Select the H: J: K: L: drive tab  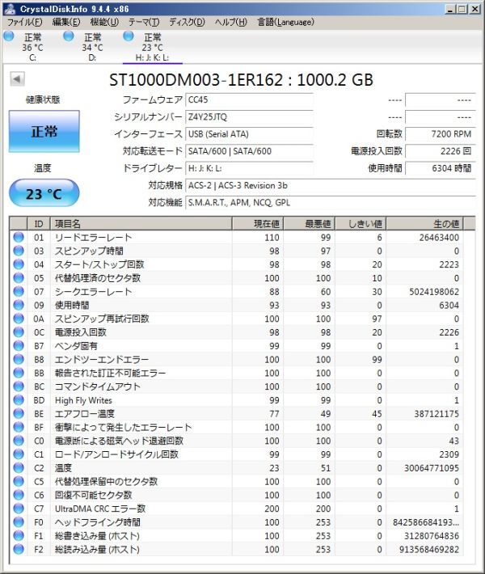coord(152,47)
